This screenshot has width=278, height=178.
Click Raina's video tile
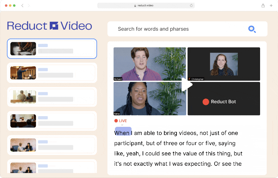pos(150,99)
